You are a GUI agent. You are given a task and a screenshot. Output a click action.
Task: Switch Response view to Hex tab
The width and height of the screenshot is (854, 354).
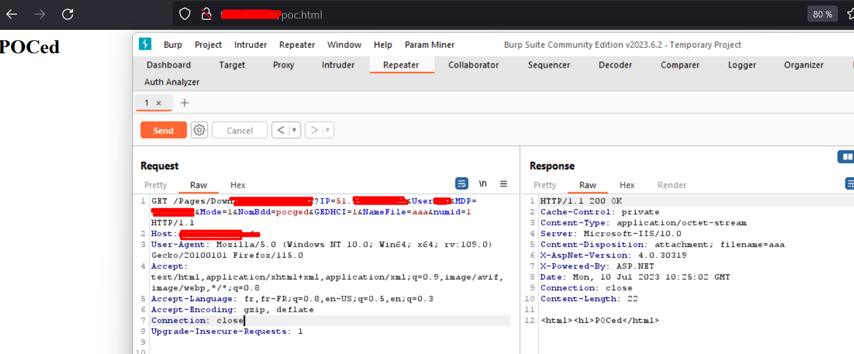tap(627, 185)
